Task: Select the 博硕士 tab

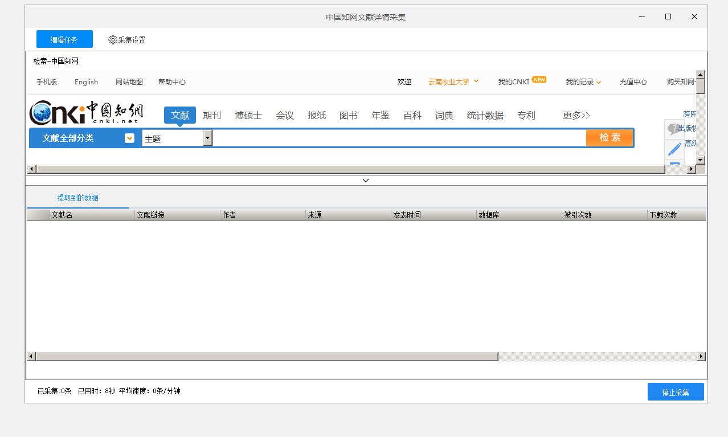Action: (x=248, y=115)
